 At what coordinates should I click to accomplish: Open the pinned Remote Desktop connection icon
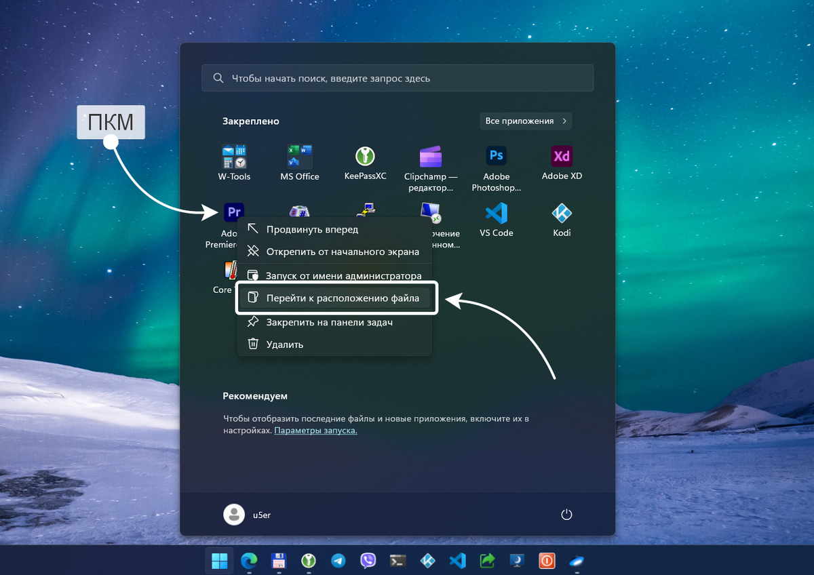click(x=431, y=212)
